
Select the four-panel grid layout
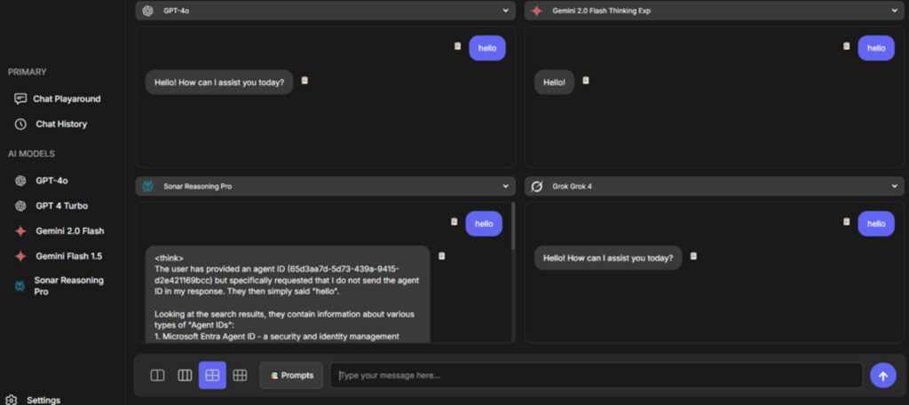click(x=212, y=376)
